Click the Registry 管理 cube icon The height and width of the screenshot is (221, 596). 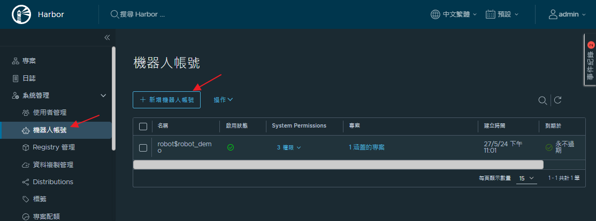26,147
